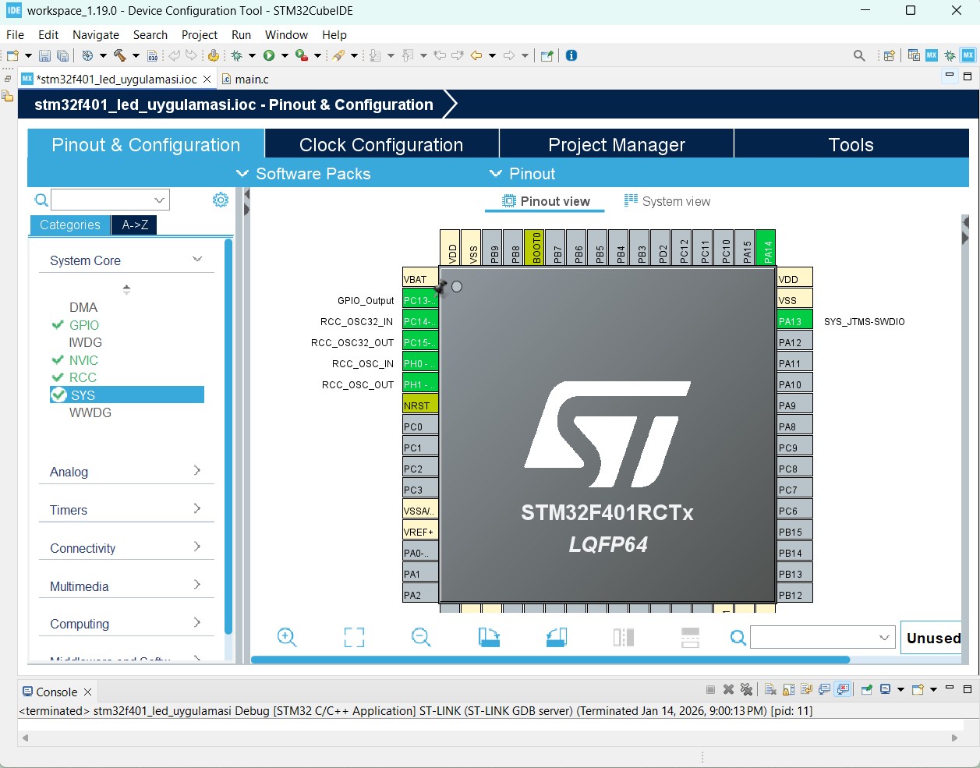The width and height of the screenshot is (980, 768).
Task: Click the green Run button in toolbar
Action: pos(269,55)
